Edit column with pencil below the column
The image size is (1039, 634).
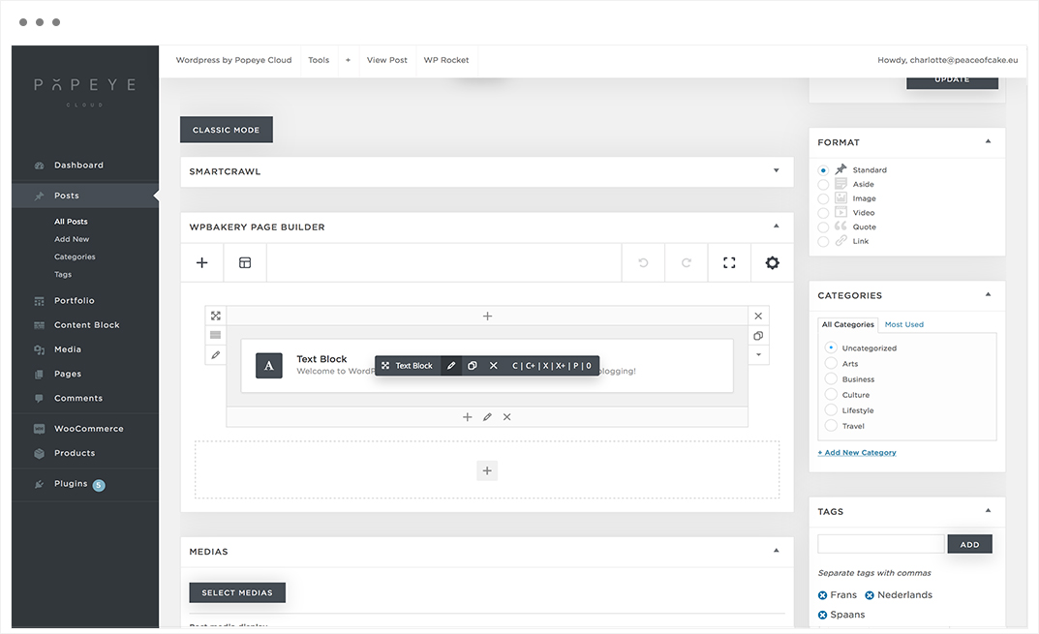click(x=487, y=417)
